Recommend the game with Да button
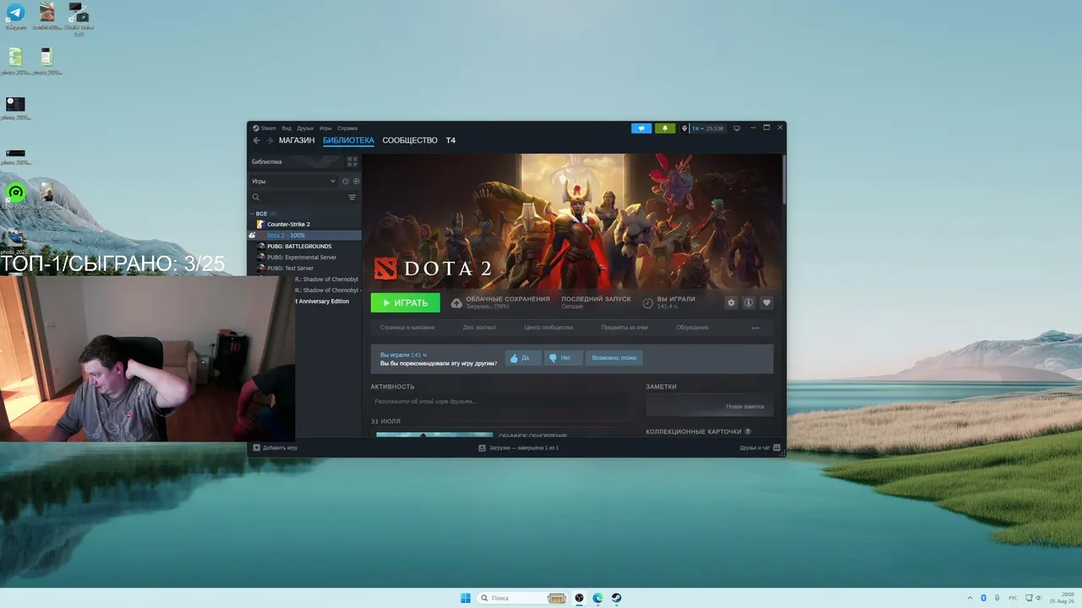The width and height of the screenshot is (1082, 608). pyautogui.click(x=523, y=358)
